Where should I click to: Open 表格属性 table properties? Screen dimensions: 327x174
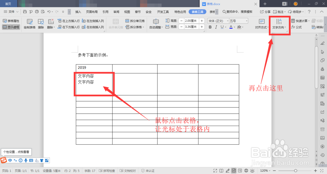pyautogui.click(x=11, y=21)
